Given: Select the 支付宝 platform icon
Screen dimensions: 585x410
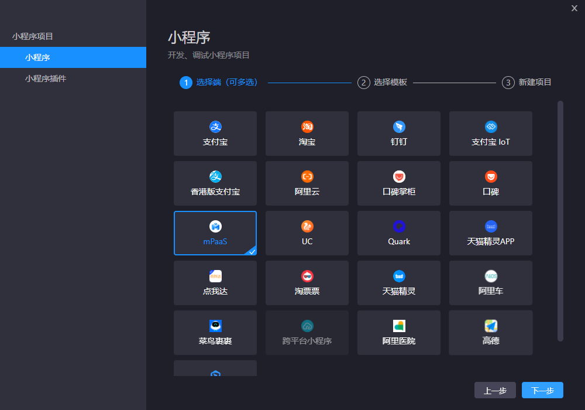Looking at the screenshot, I should tap(215, 127).
